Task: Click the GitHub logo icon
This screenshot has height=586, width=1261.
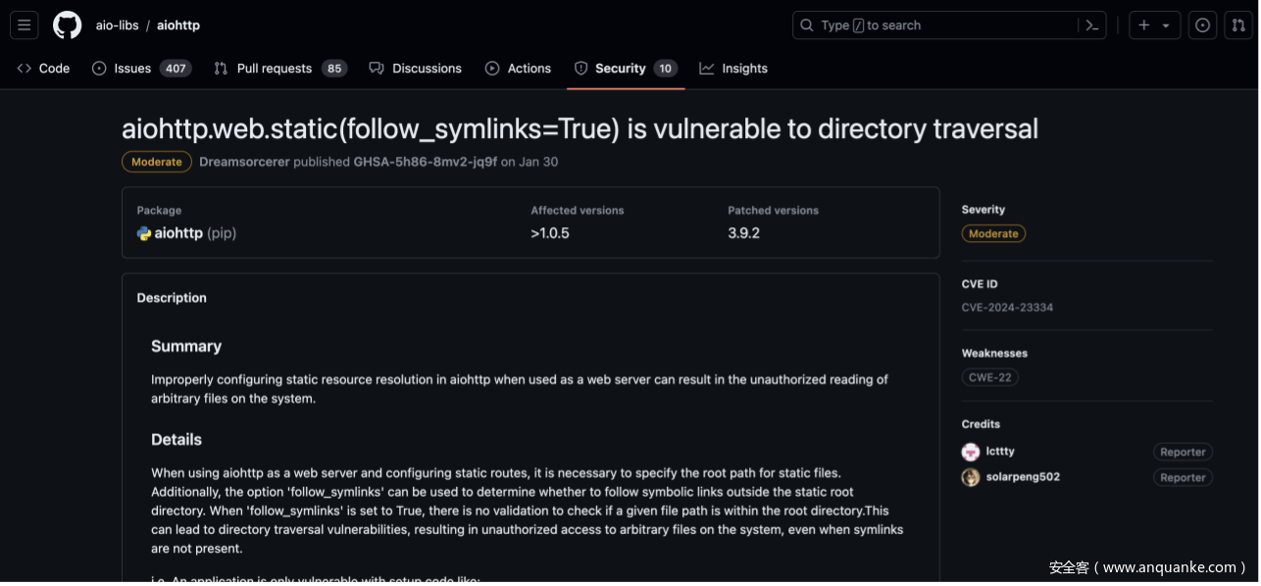Action: [67, 25]
